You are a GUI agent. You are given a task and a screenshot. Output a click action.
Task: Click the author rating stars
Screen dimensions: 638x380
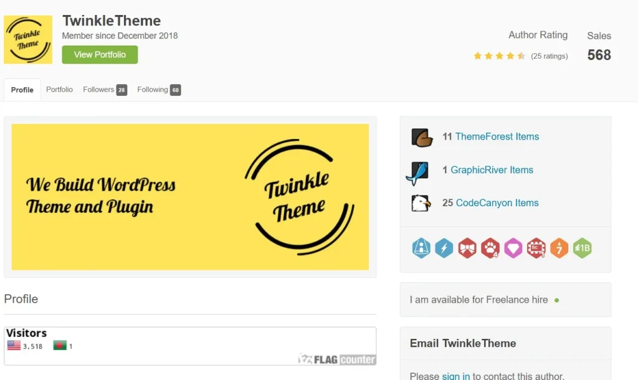click(x=499, y=56)
